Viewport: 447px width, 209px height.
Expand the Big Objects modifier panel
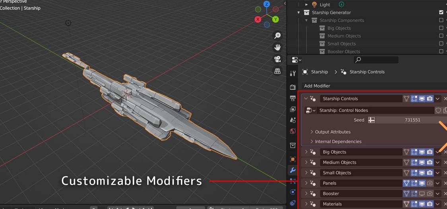[306, 152]
